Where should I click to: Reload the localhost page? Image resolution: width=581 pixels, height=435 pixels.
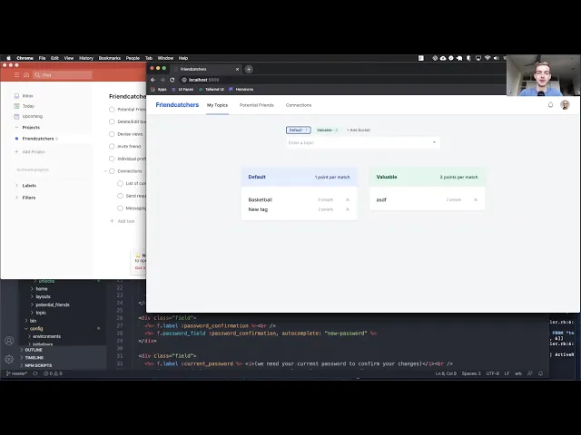click(x=172, y=80)
